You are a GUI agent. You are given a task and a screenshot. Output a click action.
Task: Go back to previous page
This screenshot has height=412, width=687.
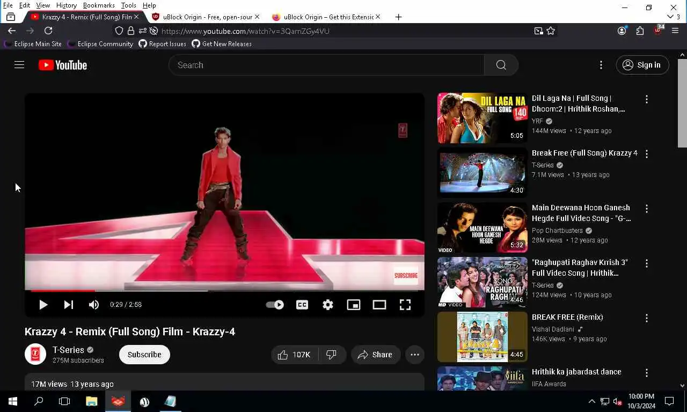point(12,31)
